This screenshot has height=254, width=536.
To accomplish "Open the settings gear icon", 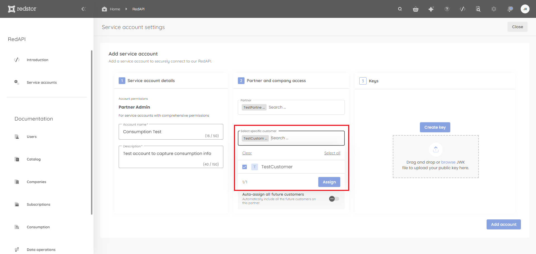I will 494,9.
